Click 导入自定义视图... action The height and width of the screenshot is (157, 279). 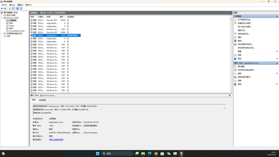(245, 27)
